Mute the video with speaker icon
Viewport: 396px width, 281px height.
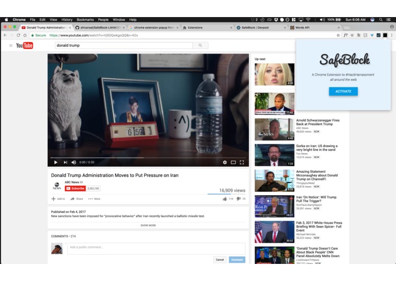[x=74, y=162]
